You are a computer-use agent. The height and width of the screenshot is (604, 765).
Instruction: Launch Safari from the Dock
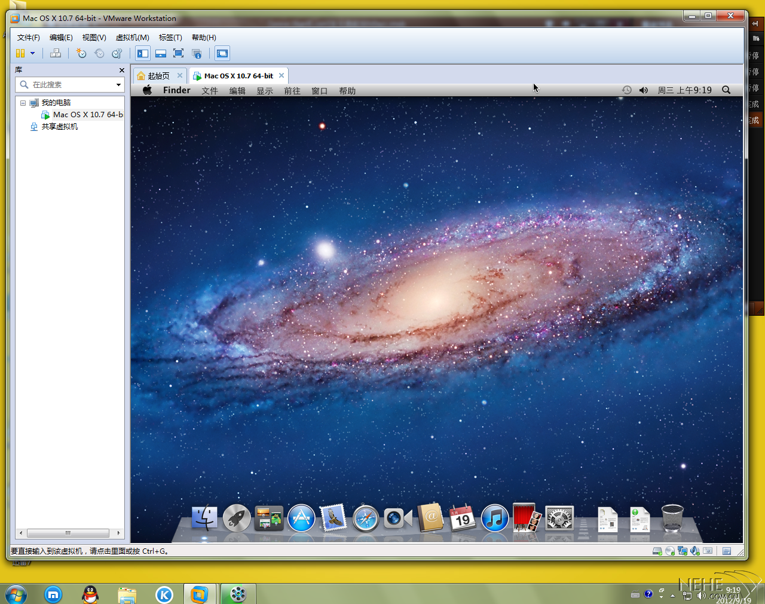tap(366, 518)
